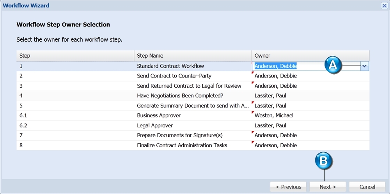
Task: Open the Owner dropdown arrow for step 1
Action: click(364, 66)
